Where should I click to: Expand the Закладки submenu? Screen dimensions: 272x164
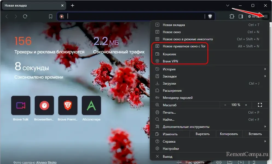pyautogui.click(x=208, y=76)
